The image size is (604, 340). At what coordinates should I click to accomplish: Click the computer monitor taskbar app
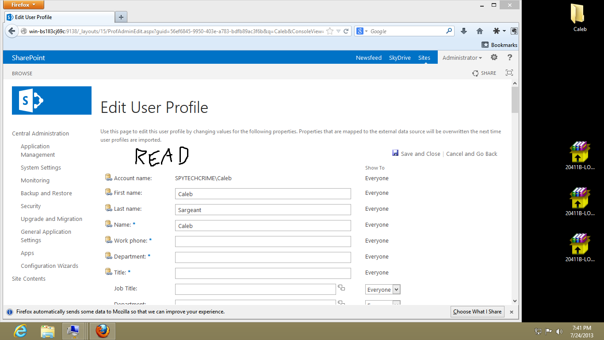73,331
